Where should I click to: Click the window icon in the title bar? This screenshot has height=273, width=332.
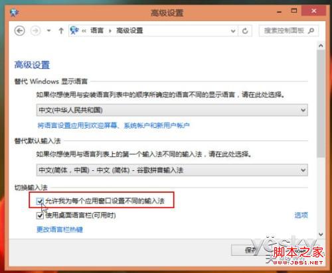click(x=15, y=13)
